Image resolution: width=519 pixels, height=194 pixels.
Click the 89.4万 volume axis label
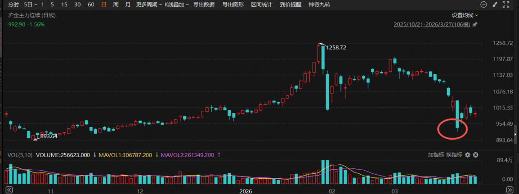click(505, 160)
